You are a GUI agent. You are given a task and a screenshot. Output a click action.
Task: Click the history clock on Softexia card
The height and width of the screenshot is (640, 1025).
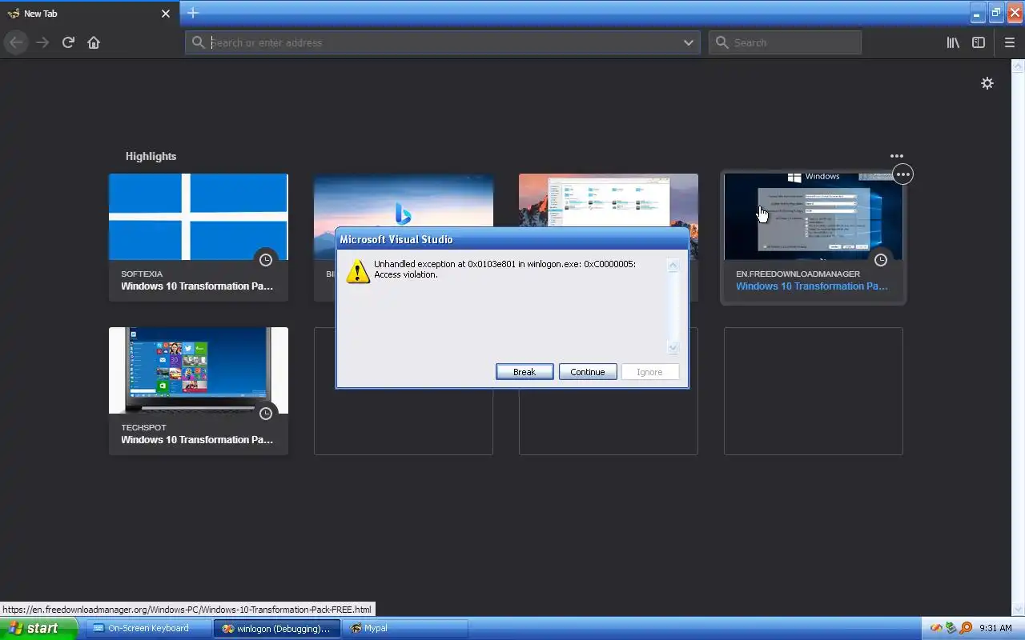266,260
